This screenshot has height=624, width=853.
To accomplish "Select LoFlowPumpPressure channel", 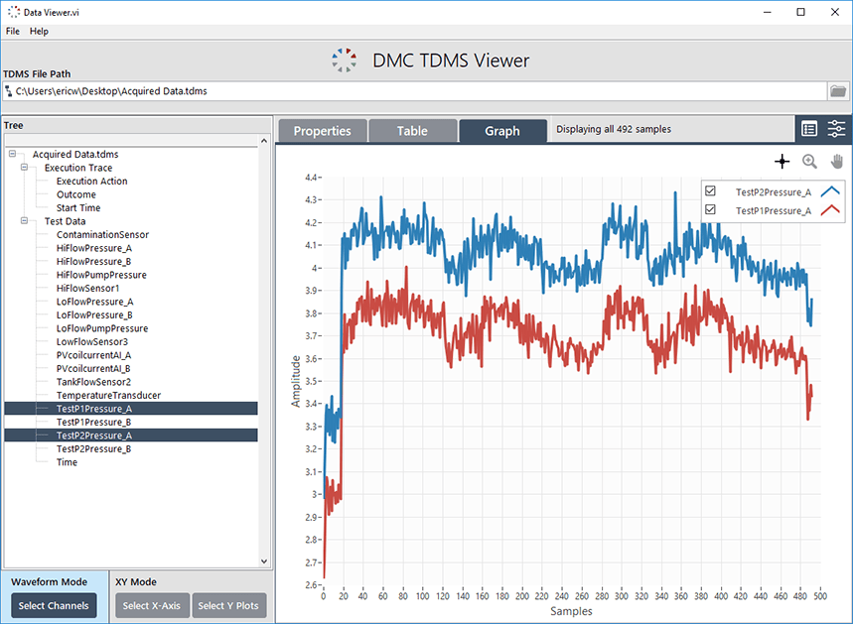I will (x=102, y=328).
